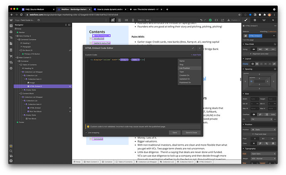Pin the Navigator panel
This screenshot has height=175, width=286.
pyautogui.click(x=70, y=25)
